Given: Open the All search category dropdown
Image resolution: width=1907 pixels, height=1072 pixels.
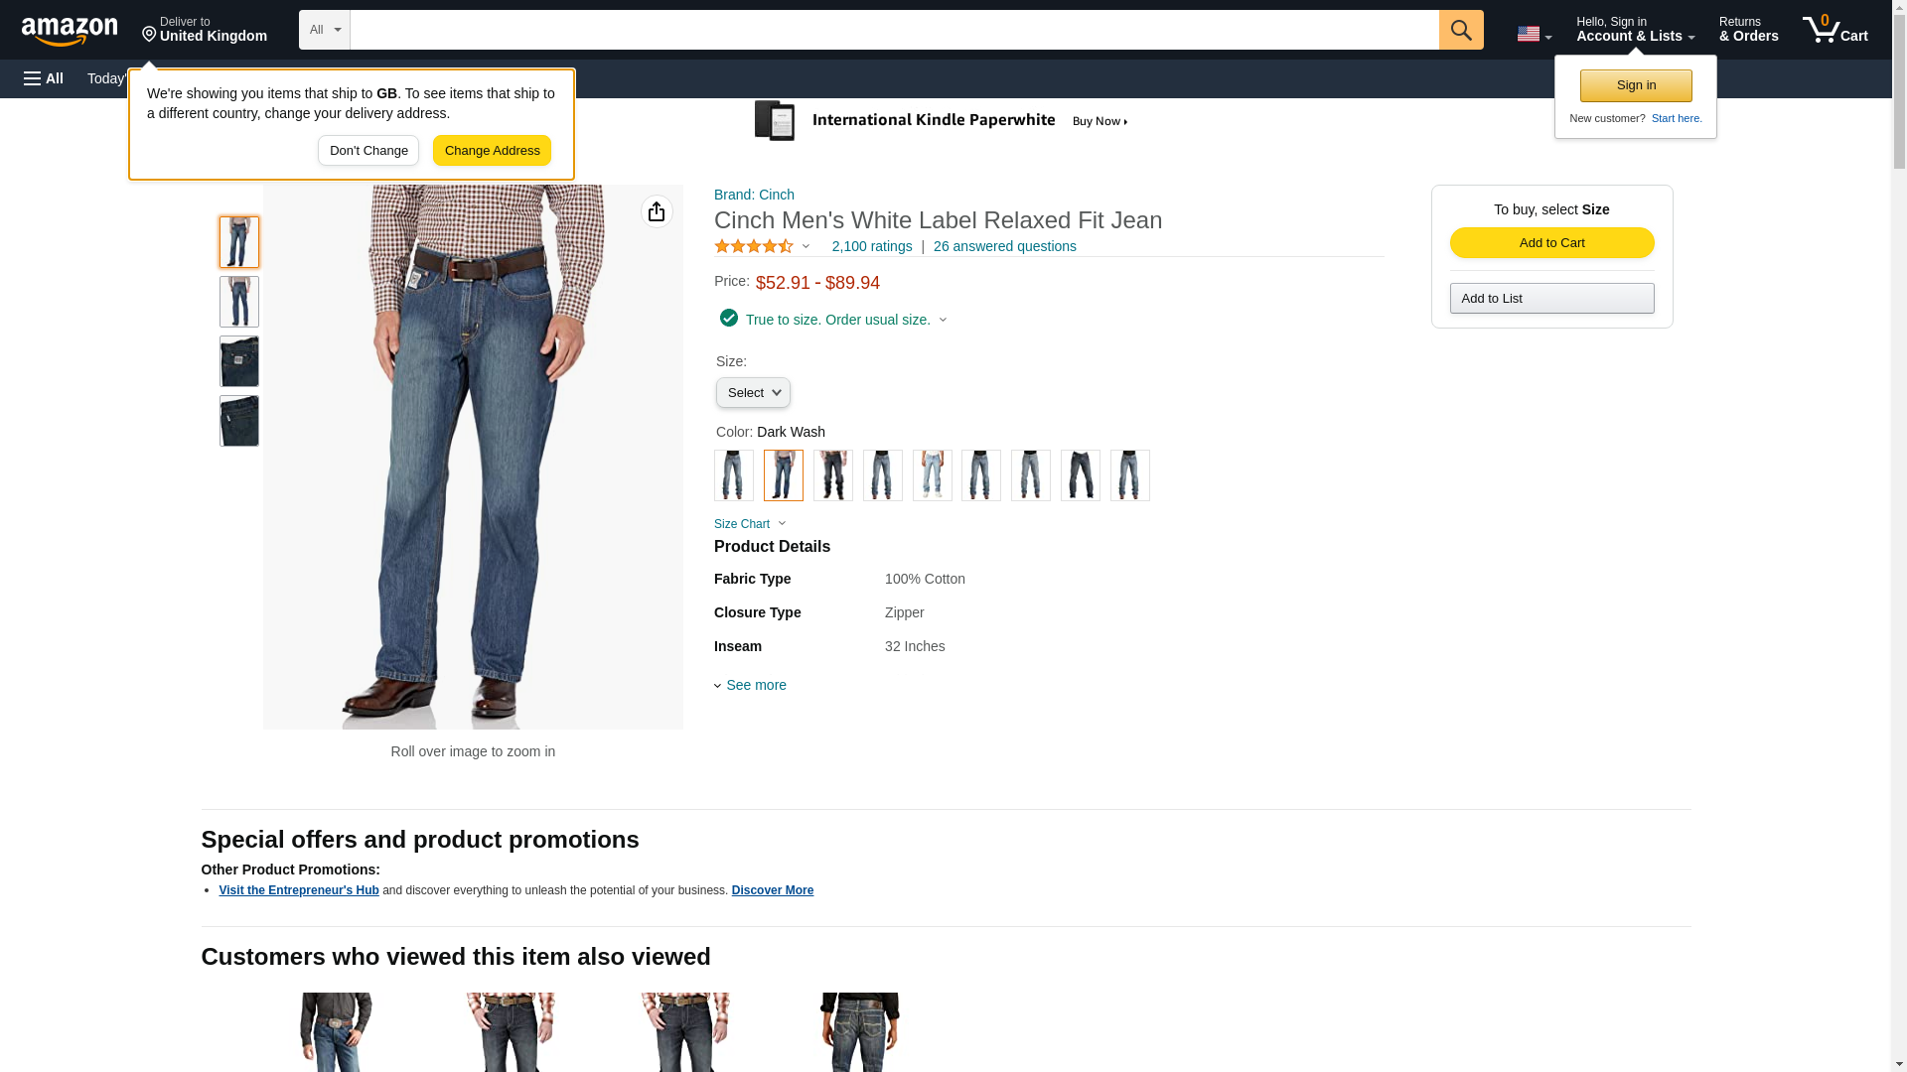Looking at the screenshot, I should click(324, 30).
